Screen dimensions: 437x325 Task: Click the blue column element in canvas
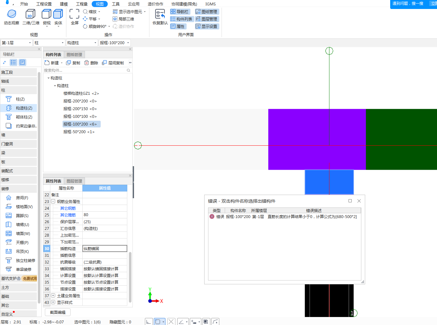329,182
